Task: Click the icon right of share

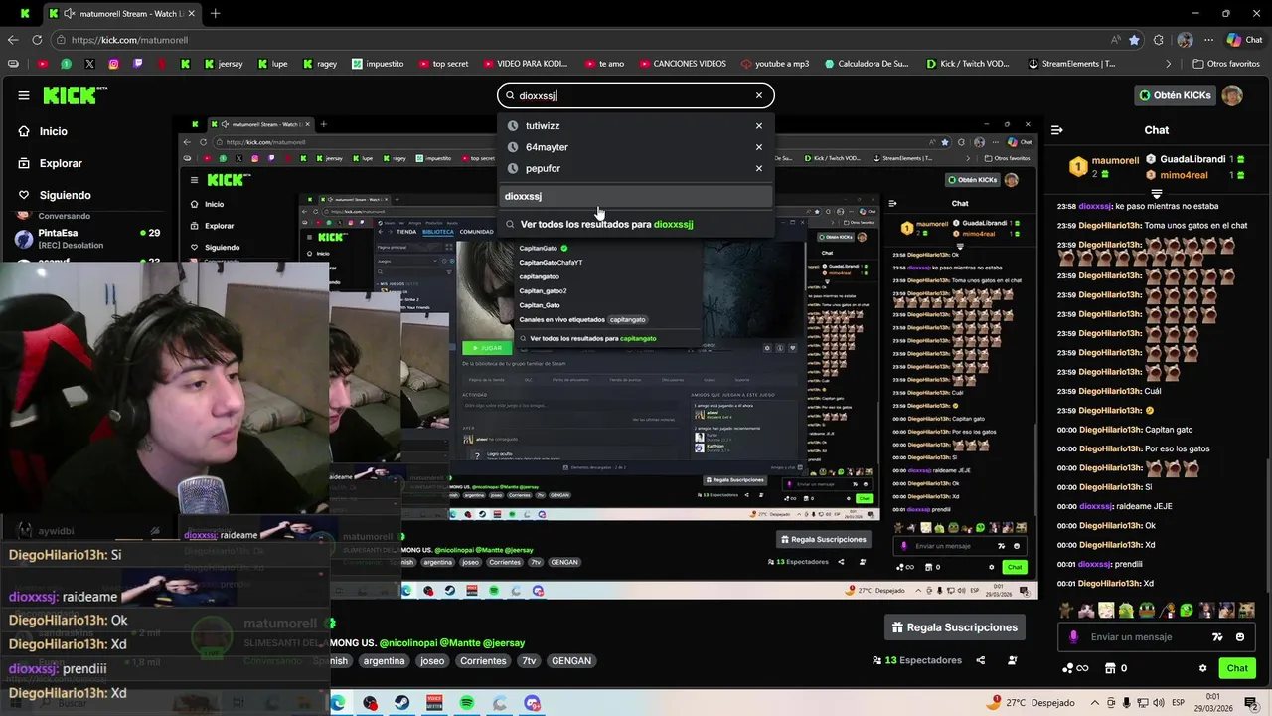Action: 1013,660
